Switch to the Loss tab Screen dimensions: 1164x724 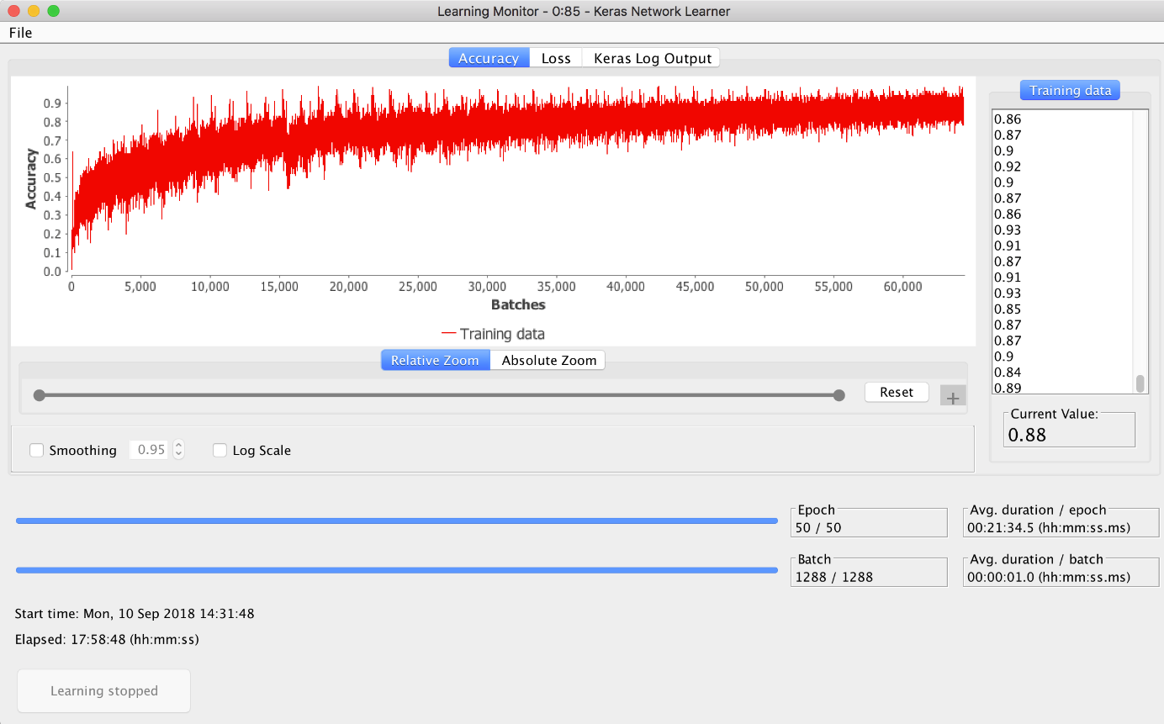(x=556, y=58)
